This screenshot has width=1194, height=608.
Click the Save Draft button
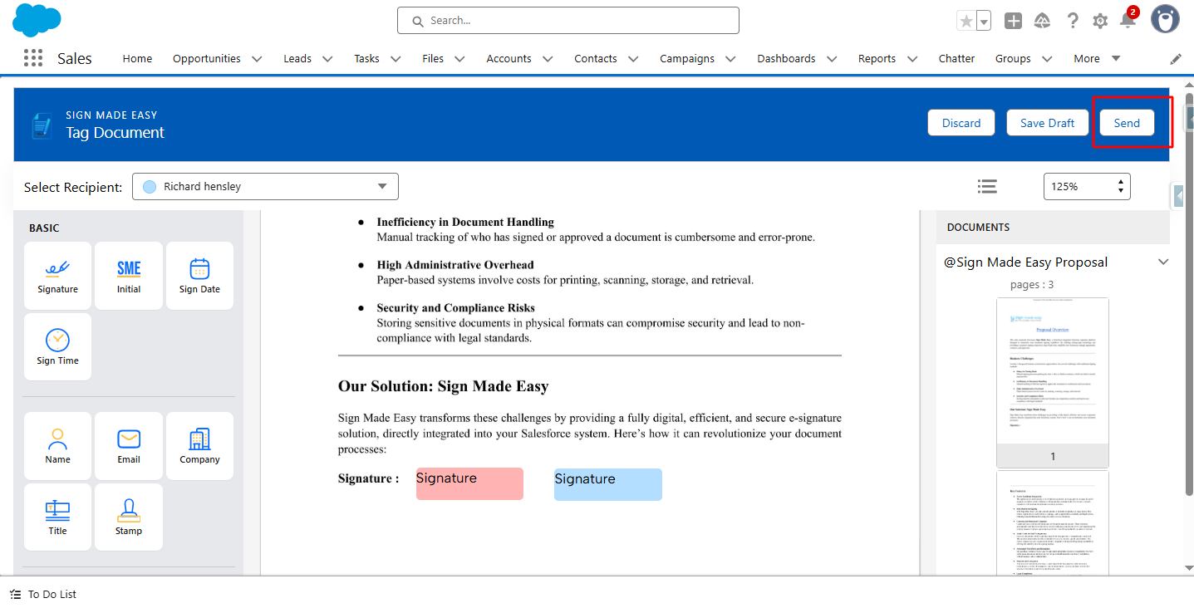point(1047,123)
